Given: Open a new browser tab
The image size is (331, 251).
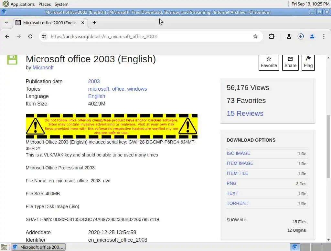Looking at the screenshot, I should [94, 23].
